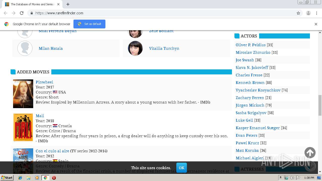Click the Pinwheel movie poster
The height and width of the screenshot is (181, 322).
(23, 94)
